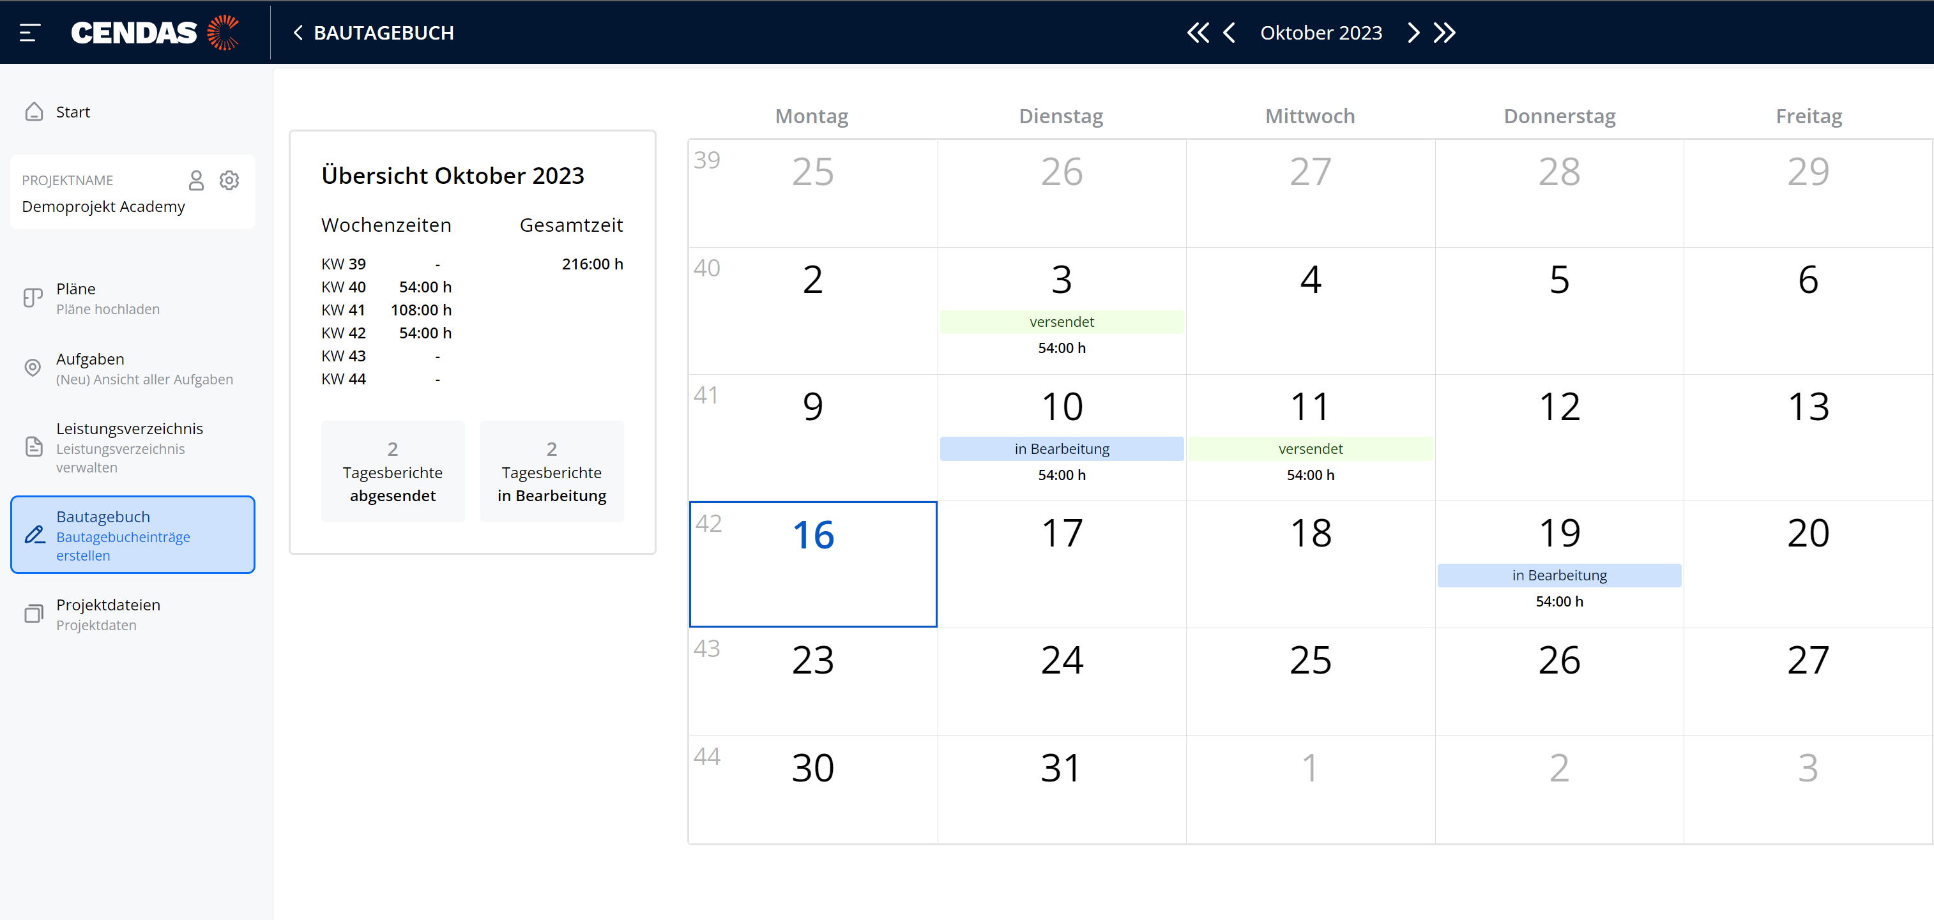1934x920 pixels.
Task: Select calendar day October 13
Action: (x=1808, y=437)
